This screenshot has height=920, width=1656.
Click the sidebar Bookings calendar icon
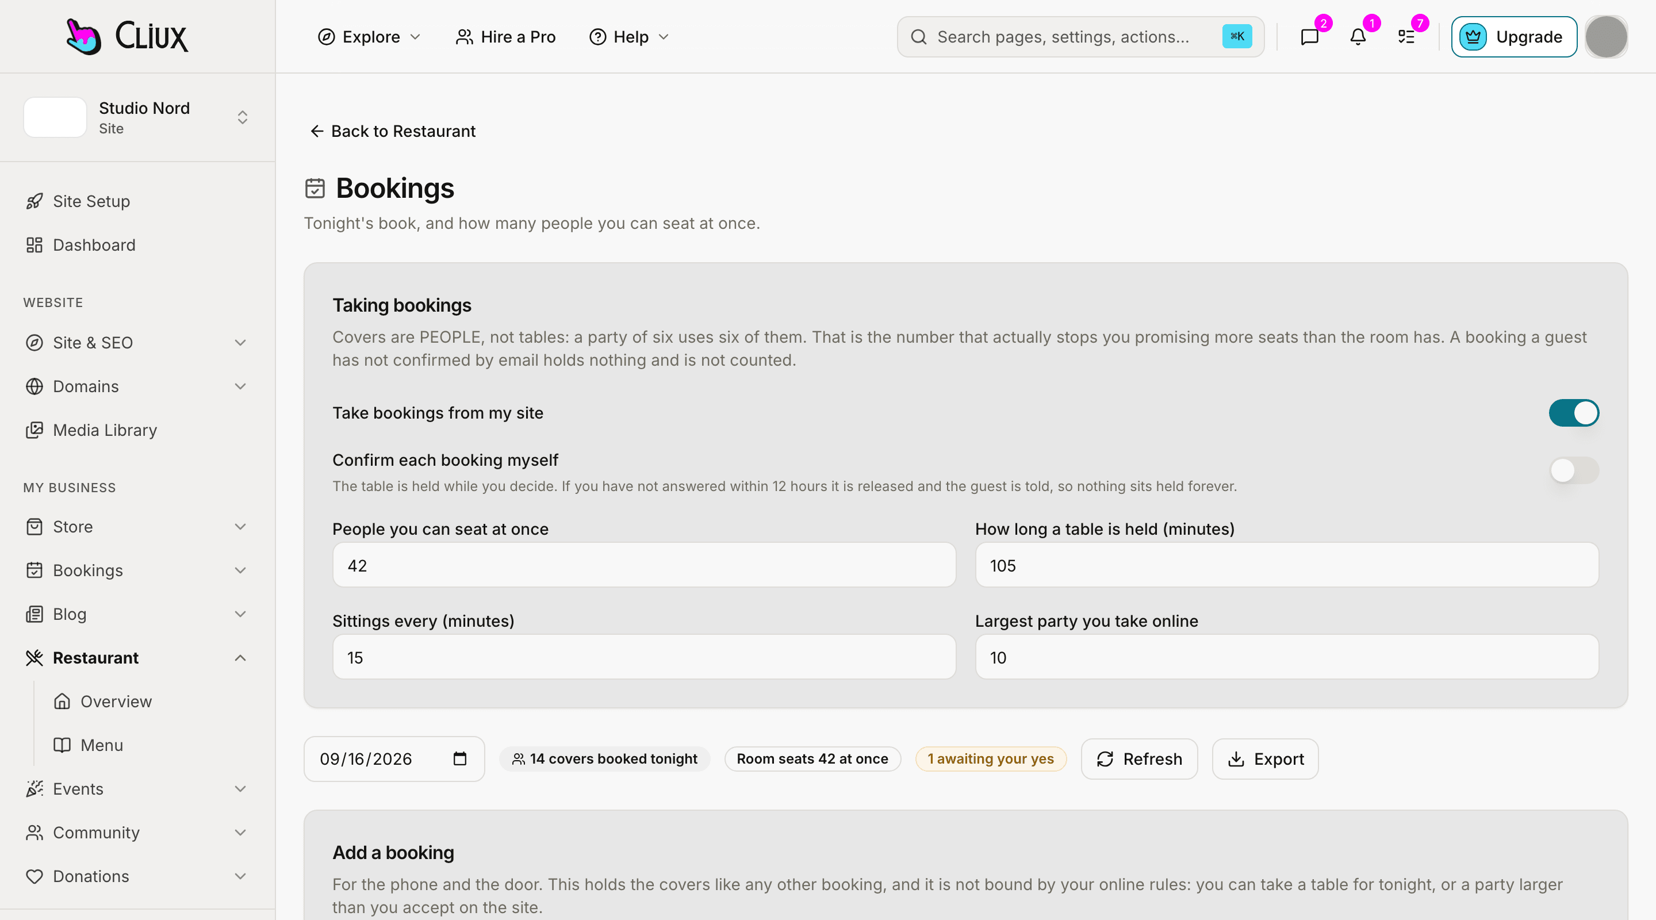click(x=34, y=571)
